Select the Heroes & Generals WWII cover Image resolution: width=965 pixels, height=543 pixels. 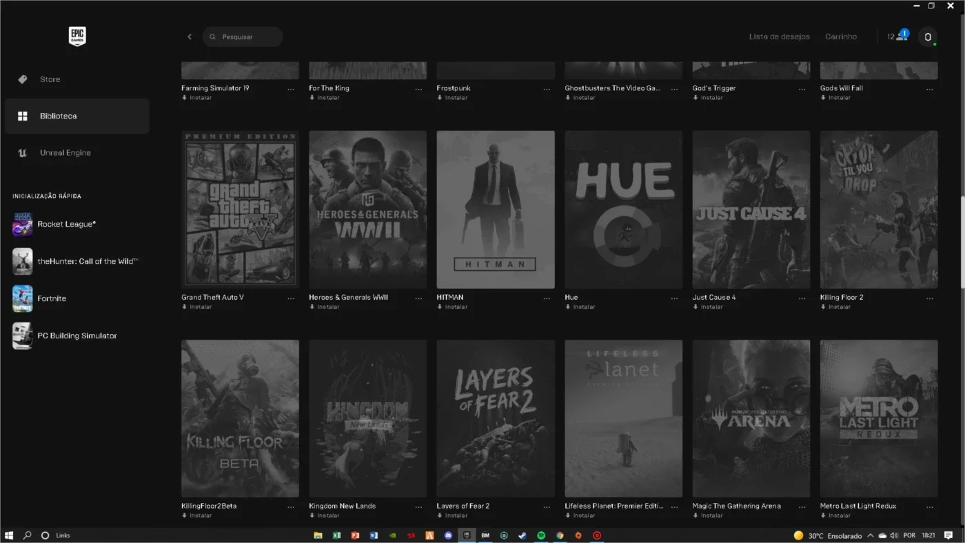click(368, 209)
